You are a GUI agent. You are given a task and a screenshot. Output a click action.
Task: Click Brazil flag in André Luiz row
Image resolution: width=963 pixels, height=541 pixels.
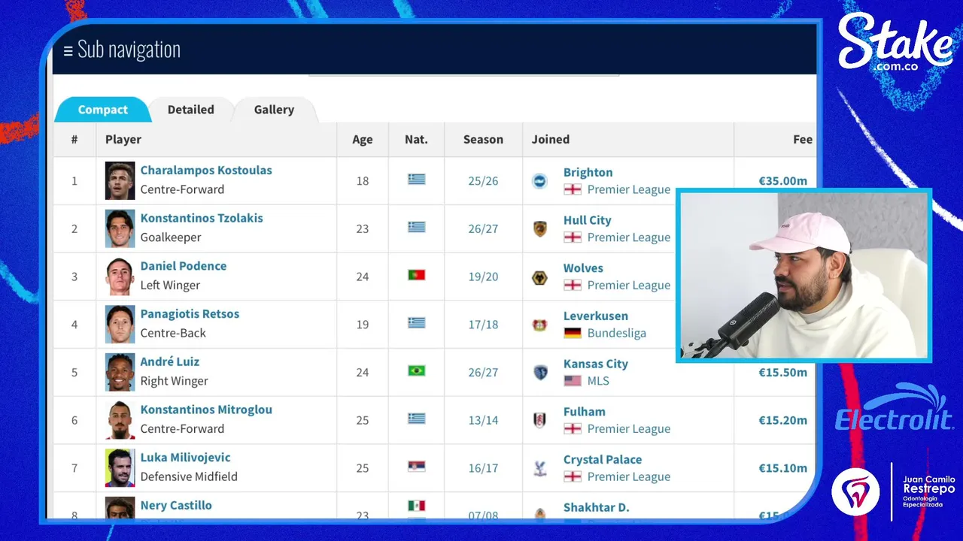pos(416,370)
